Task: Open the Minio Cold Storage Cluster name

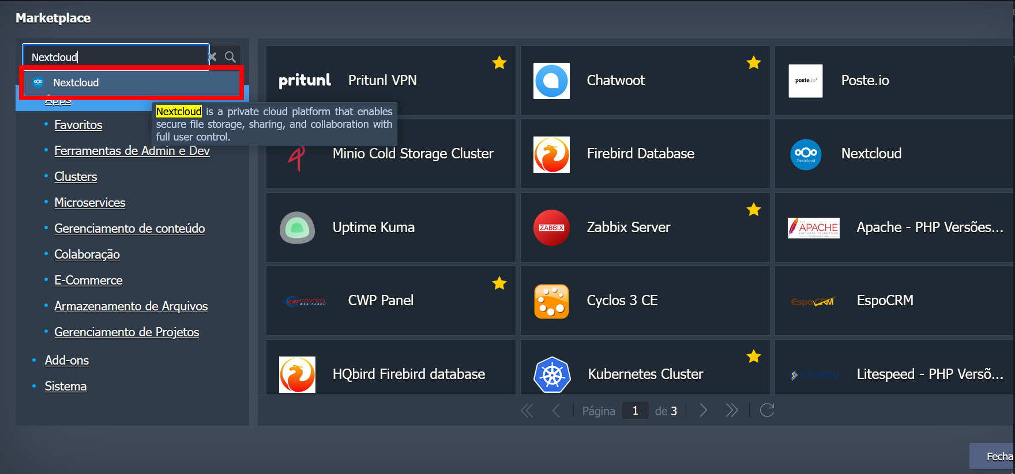Action: point(413,153)
